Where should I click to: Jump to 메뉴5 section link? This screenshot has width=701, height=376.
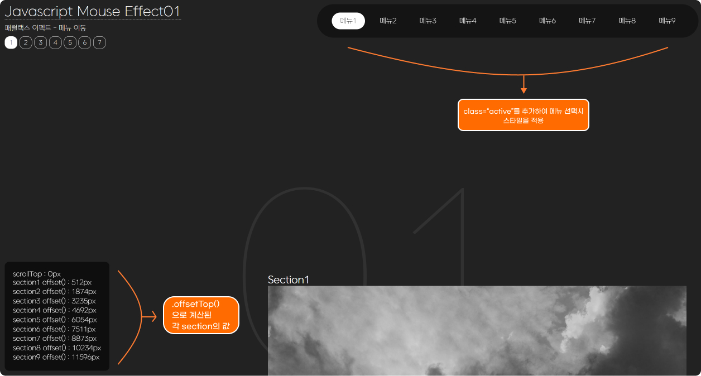508,21
